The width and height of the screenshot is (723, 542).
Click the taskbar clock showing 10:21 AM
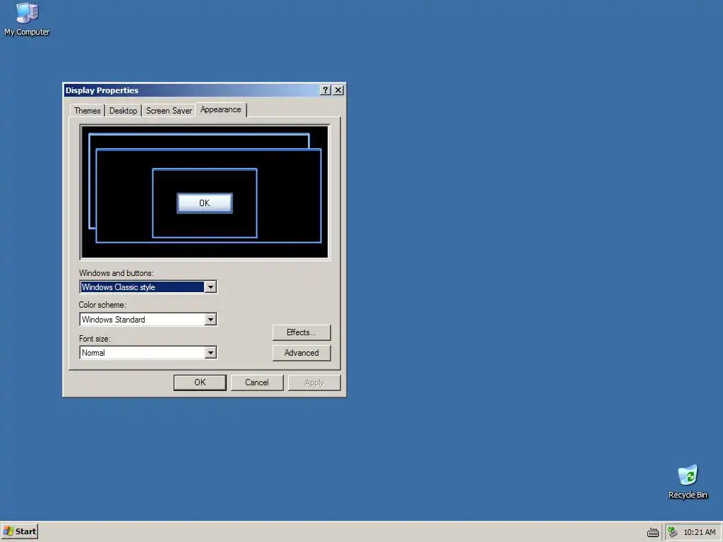point(700,532)
